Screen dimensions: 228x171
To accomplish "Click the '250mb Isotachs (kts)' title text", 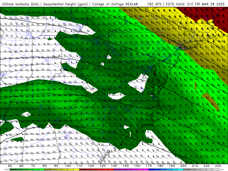I will click(21, 4).
